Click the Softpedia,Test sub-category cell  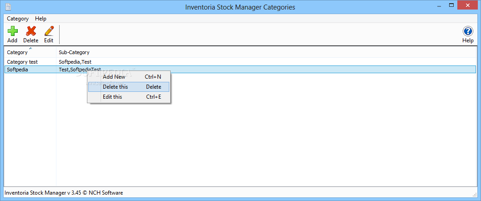pyautogui.click(x=75, y=61)
